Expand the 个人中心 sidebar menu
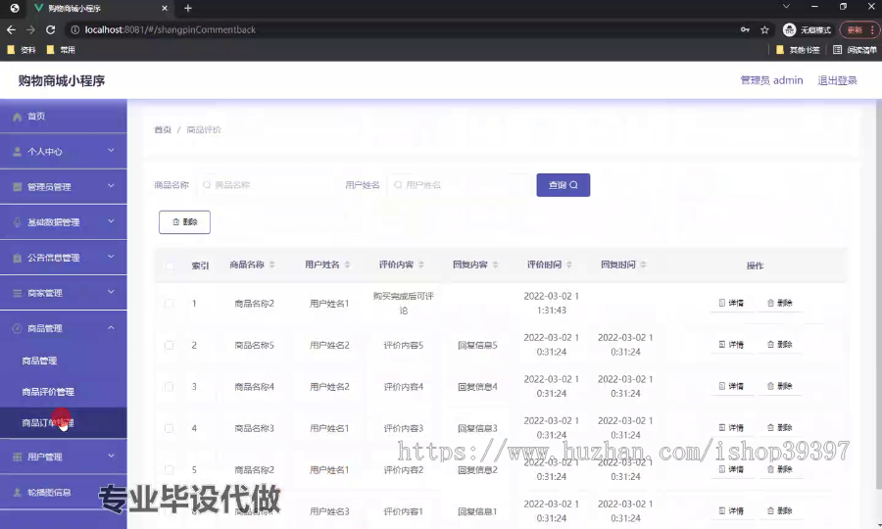 (x=63, y=151)
